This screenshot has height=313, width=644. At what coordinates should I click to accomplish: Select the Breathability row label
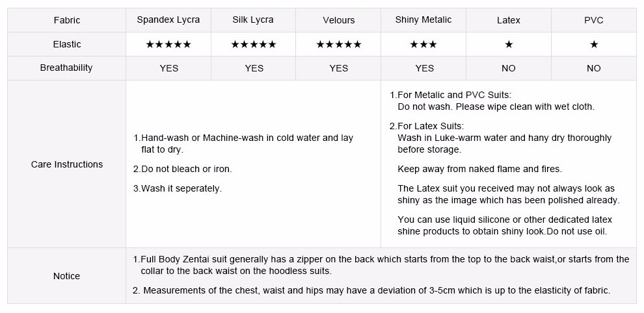click(66, 68)
